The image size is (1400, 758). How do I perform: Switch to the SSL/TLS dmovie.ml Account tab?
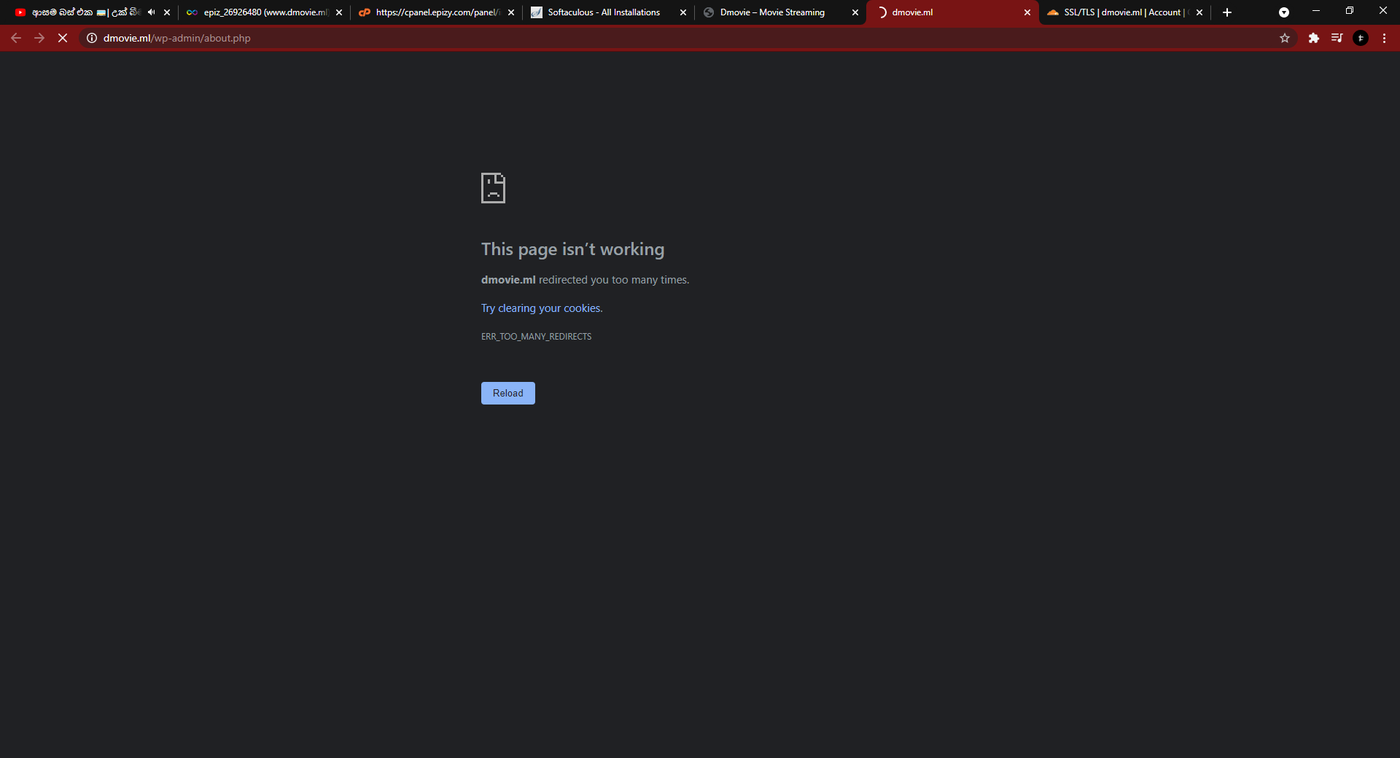(1119, 12)
